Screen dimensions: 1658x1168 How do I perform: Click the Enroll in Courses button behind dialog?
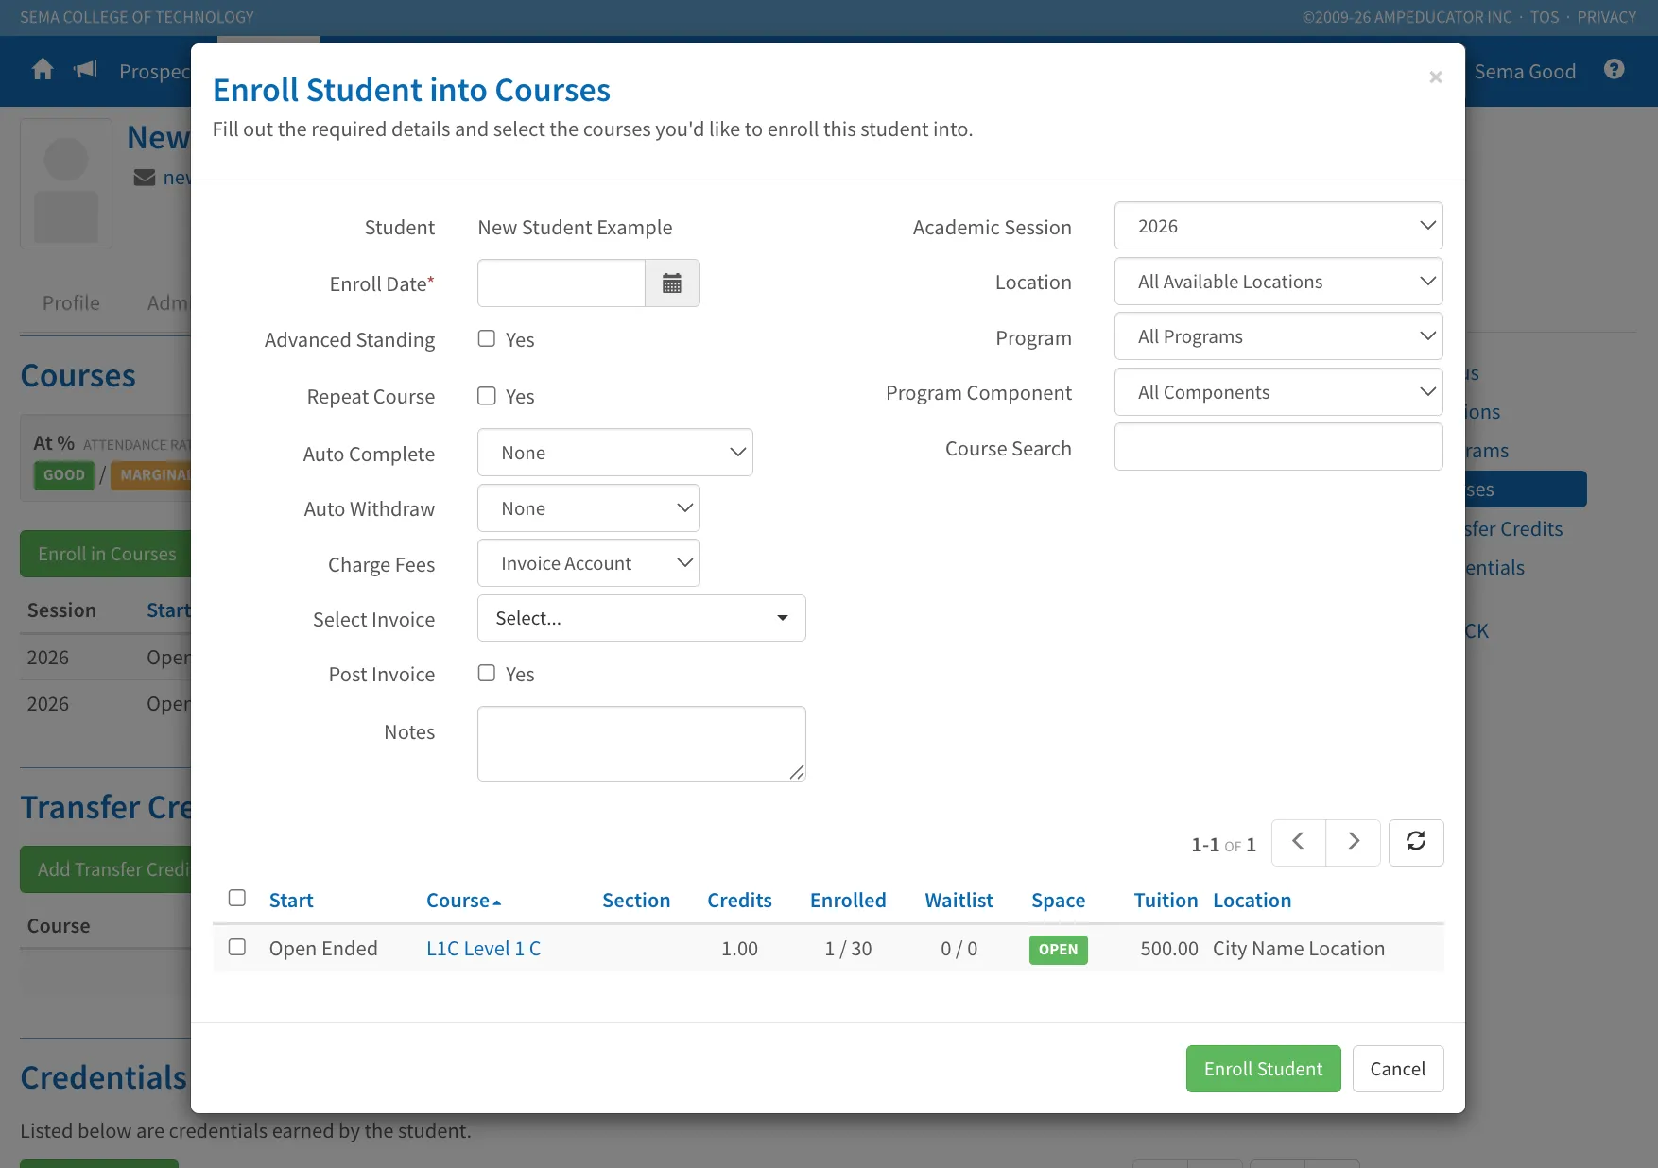click(106, 554)
